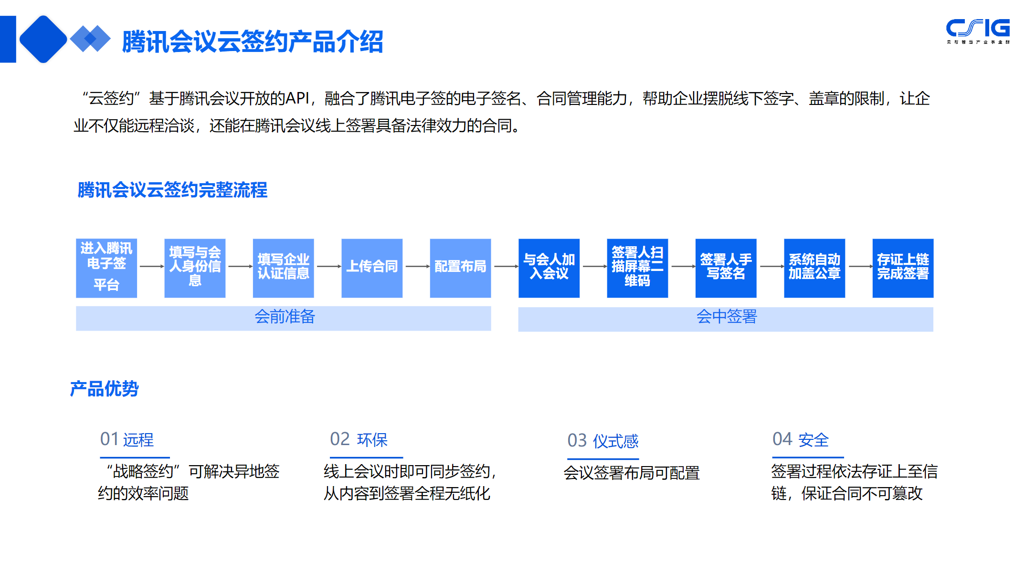Click the 04 安全 advantage heading

point(801,439)
